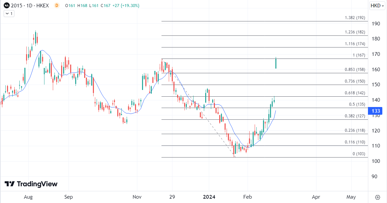This screenshot has width=387, height=203.
Task: Select the 1 (167) Fibonacci label
Action: [x=359, y=55]
